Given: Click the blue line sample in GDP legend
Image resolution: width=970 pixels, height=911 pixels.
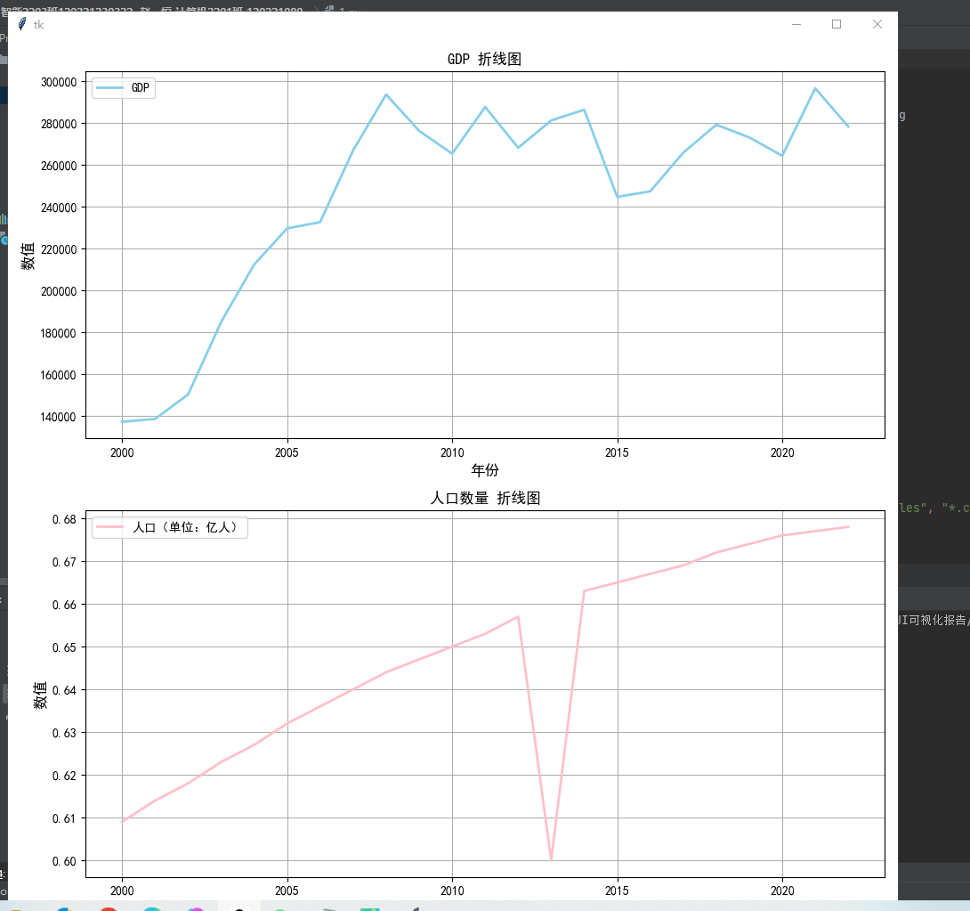Looking at the screenshot, I should 110,88.
